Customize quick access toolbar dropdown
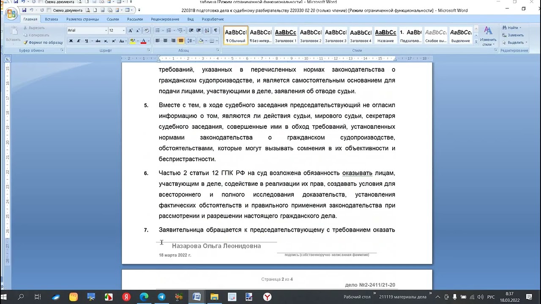541x304 pixels. 139,10
